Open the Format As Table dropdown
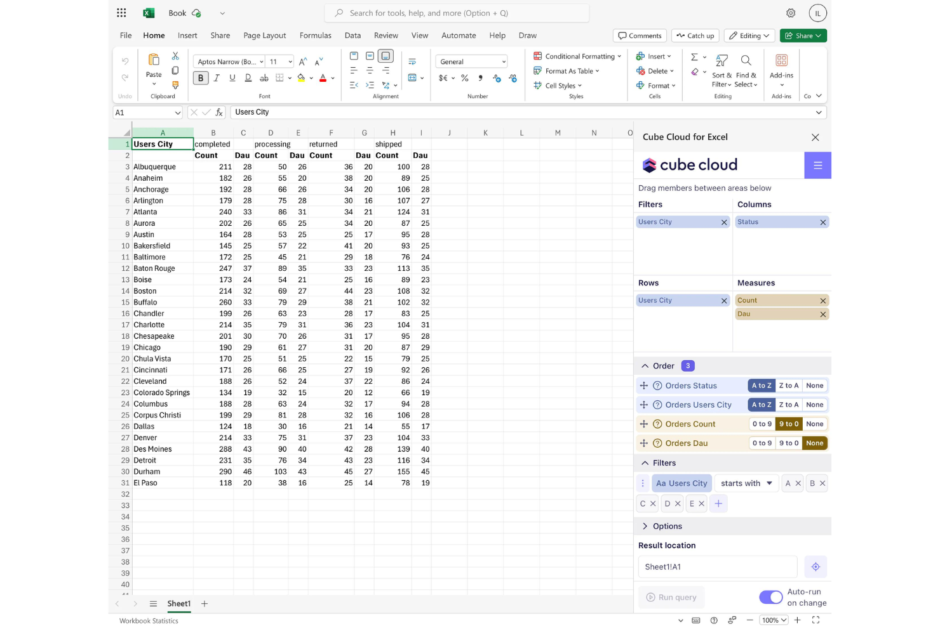 (567, 71)
